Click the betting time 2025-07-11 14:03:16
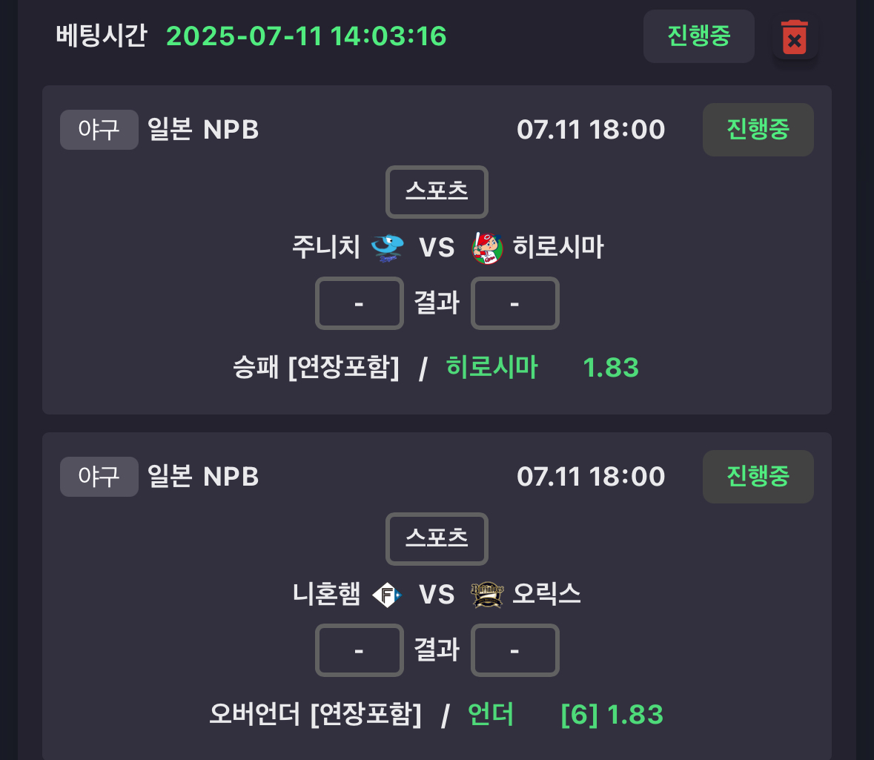This screenshot has height=760, width=874. pyautogui.click(x=307, y=36)
